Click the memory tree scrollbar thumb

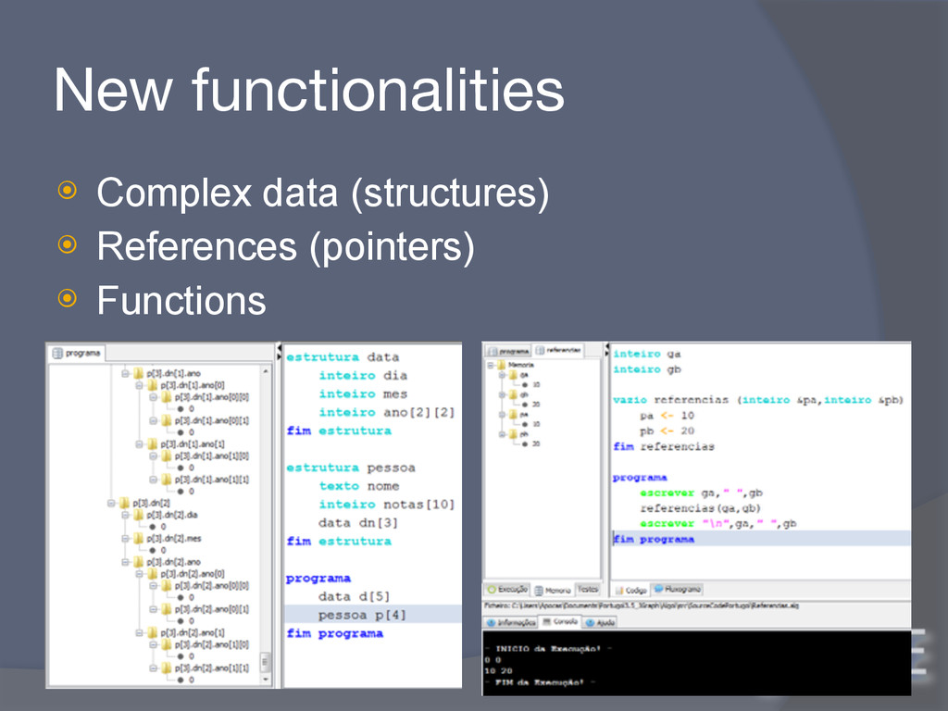point(265,662)
